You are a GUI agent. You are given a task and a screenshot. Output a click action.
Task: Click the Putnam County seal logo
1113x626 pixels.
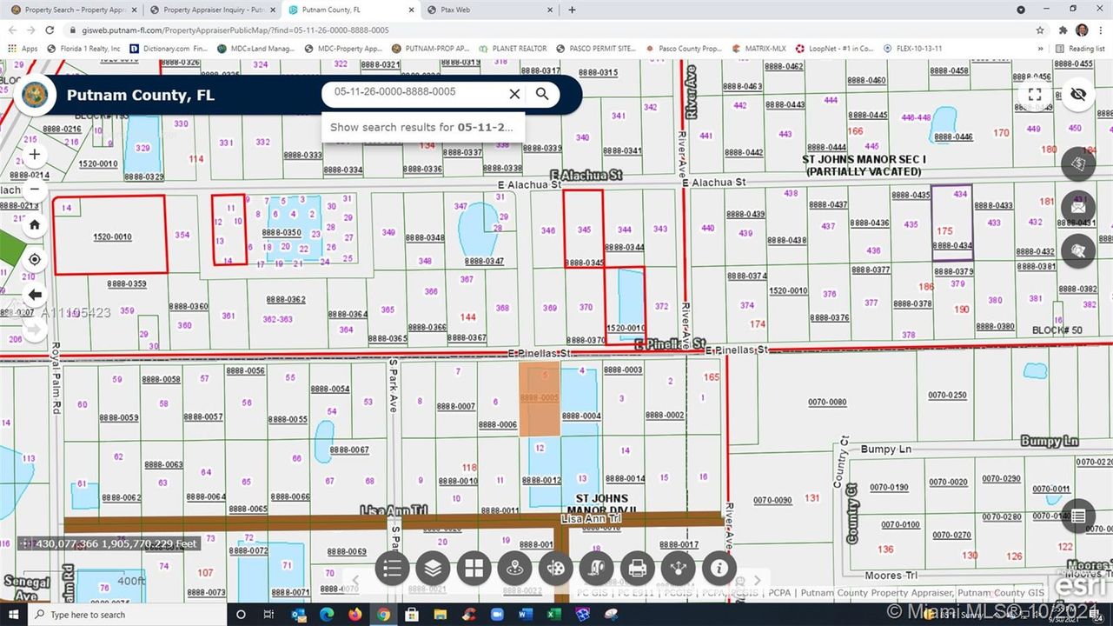point(35,95)
